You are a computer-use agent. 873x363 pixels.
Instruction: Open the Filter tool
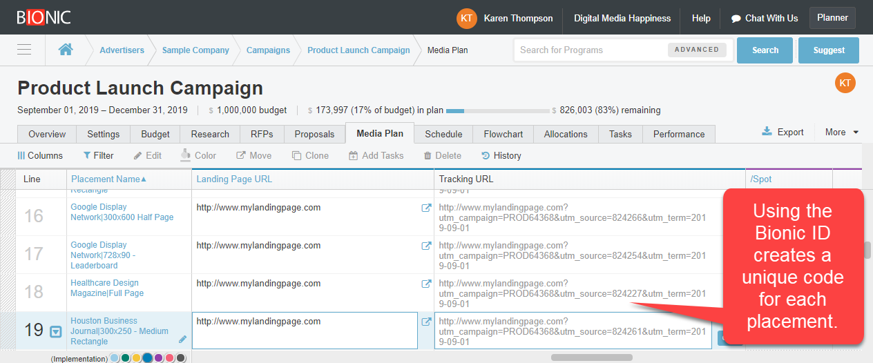(x=98, y=155)
